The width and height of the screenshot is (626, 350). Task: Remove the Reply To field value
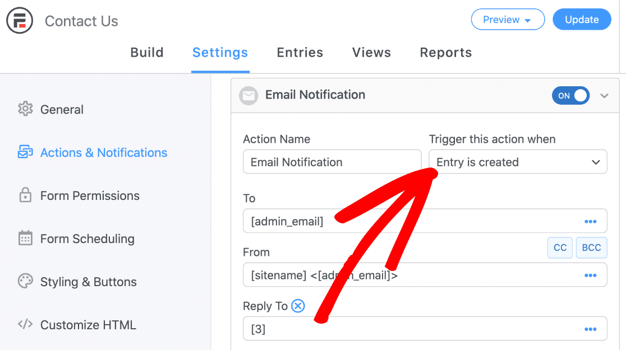coord(298,306)
